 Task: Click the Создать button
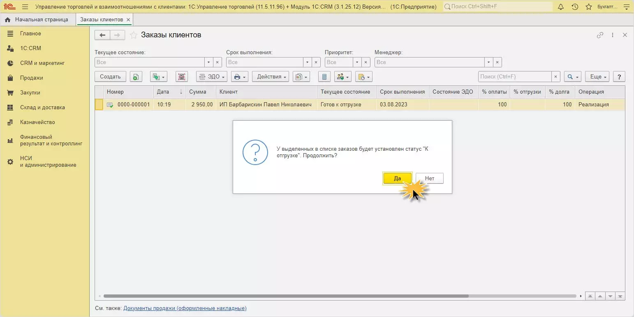(110, 77)
